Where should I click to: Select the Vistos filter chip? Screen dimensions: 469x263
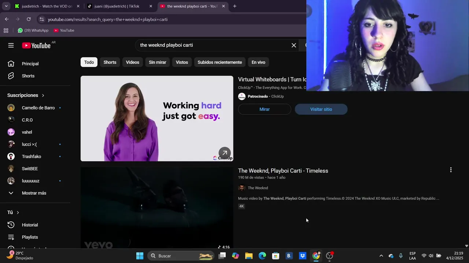(182, 62)
